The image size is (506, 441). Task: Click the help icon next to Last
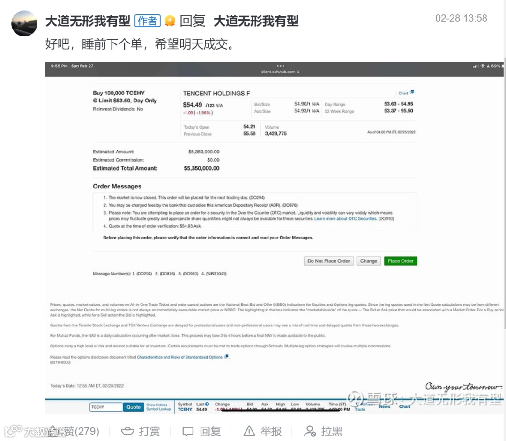207,404
